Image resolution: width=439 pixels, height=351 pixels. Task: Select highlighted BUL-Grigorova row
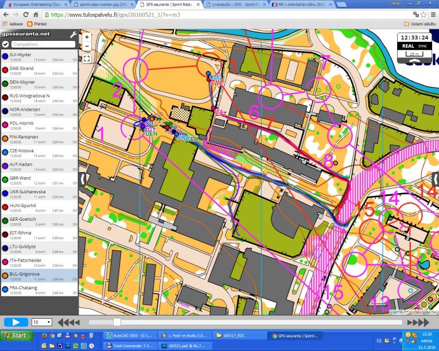coord(40,276)
